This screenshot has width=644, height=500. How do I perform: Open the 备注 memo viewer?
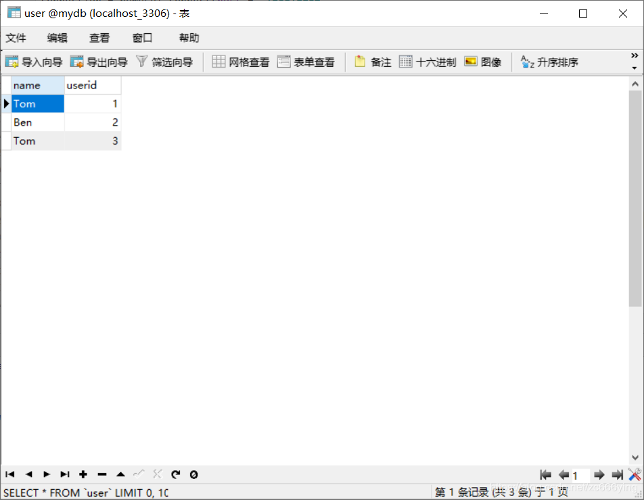pyautogui.click(x=373, y=62)
